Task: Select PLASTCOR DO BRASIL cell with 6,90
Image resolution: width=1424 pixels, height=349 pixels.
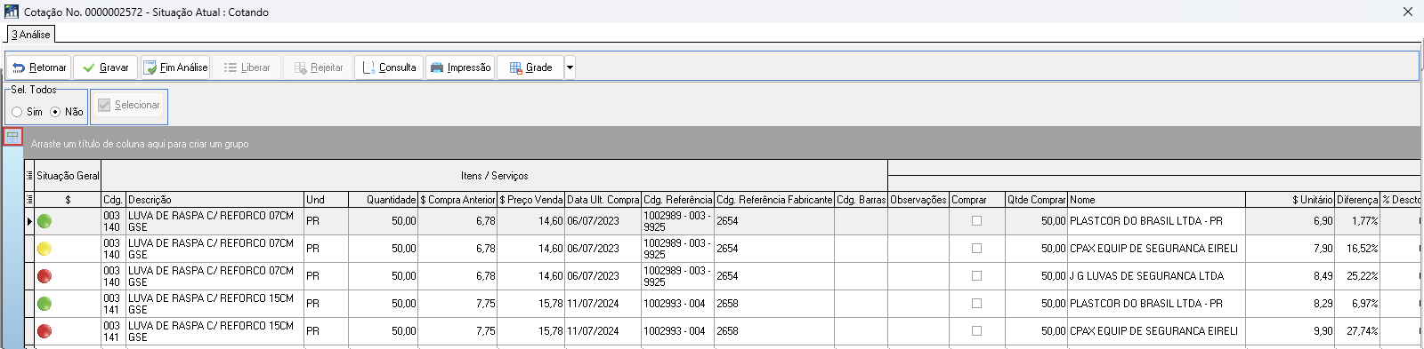Action: click(1156, 221)
